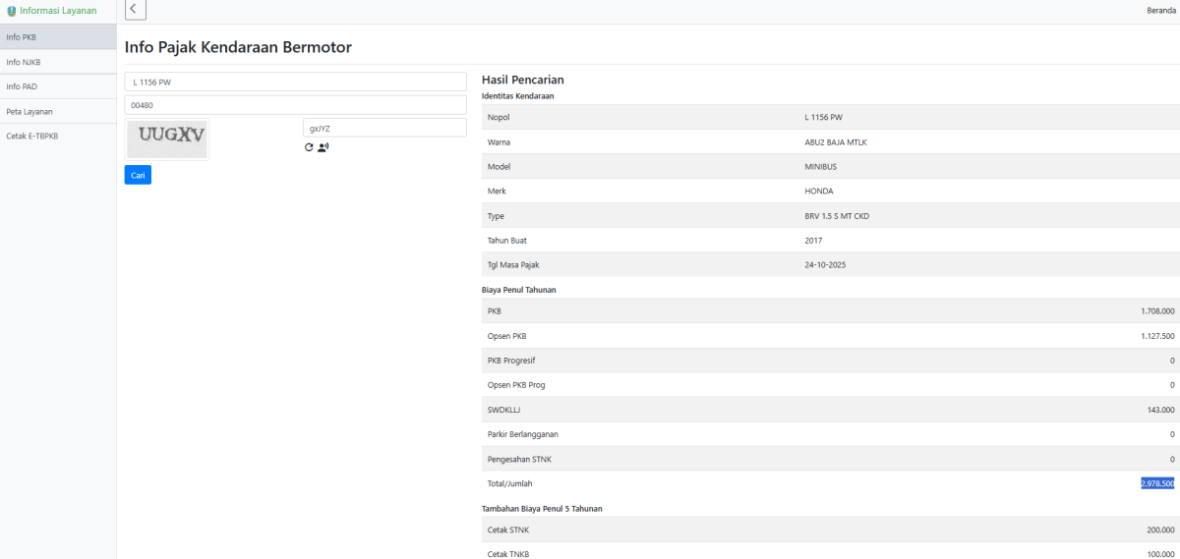Click the Informasi Layanan logo emblem
Screen dimensions: 1180x559
pos(12,11)
